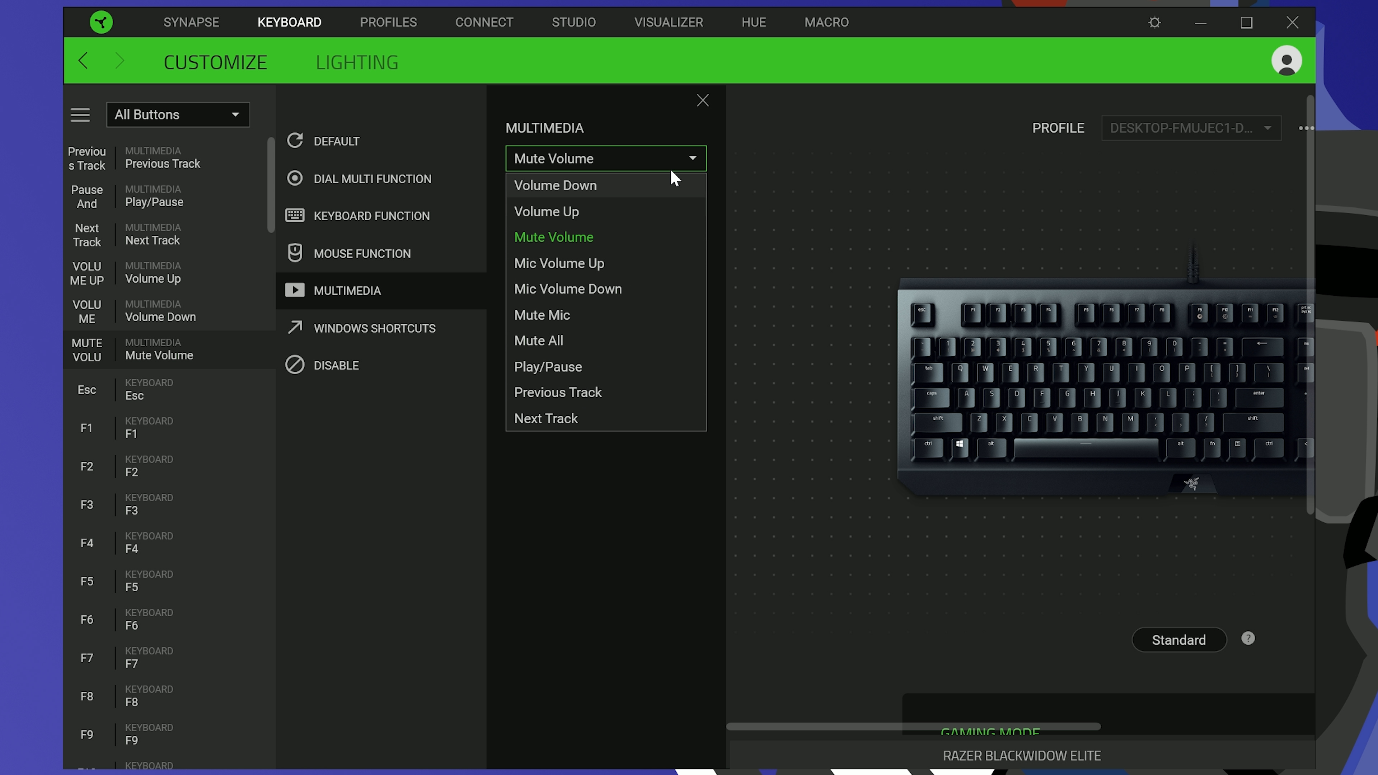The width and height of the screenshot is (1378, 775).
Task: Select Mute Mic from multimedia list
Action: 542,314
